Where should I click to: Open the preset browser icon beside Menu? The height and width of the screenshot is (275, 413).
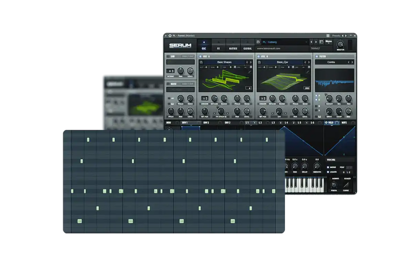pos(321,42)
